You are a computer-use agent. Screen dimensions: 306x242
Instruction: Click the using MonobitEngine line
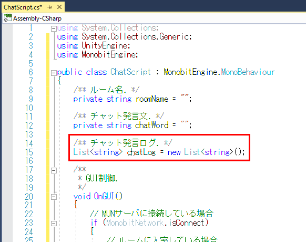pos(97,55)
